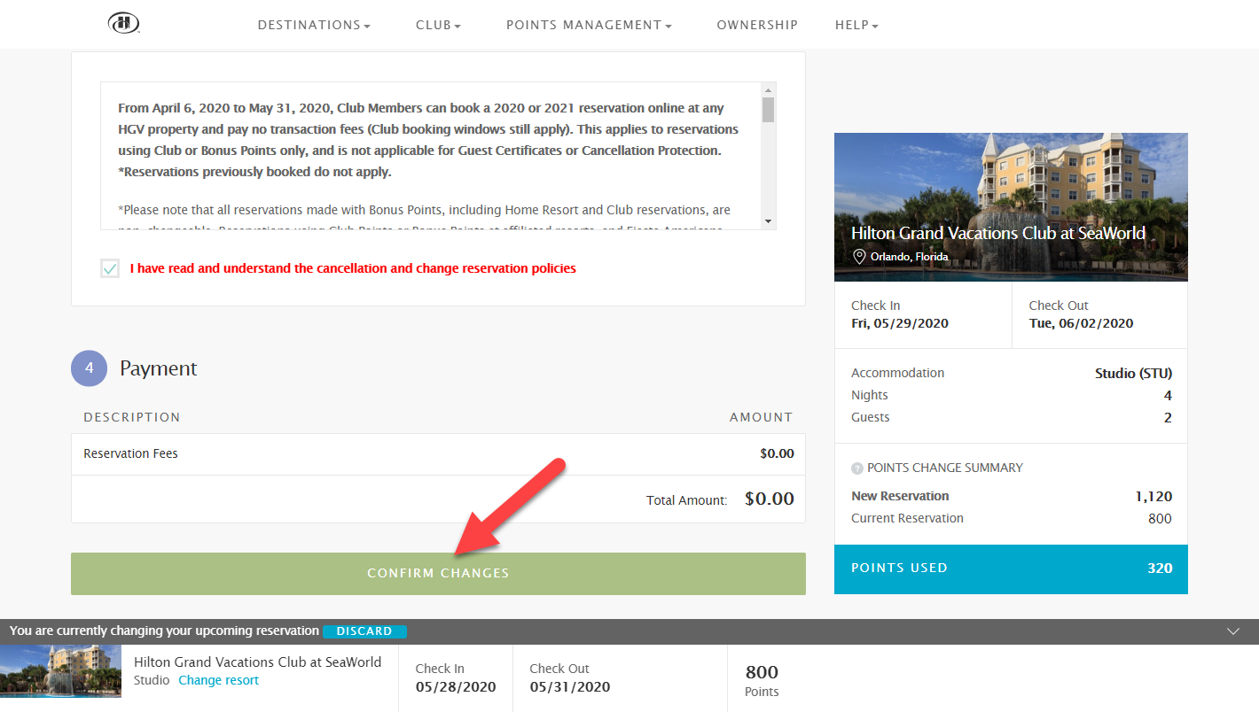This screenshot has height=712, width=1259.
Task: Click the 05/31/2020 check-out date in bottom bar
Action: [x=570, y=687]
